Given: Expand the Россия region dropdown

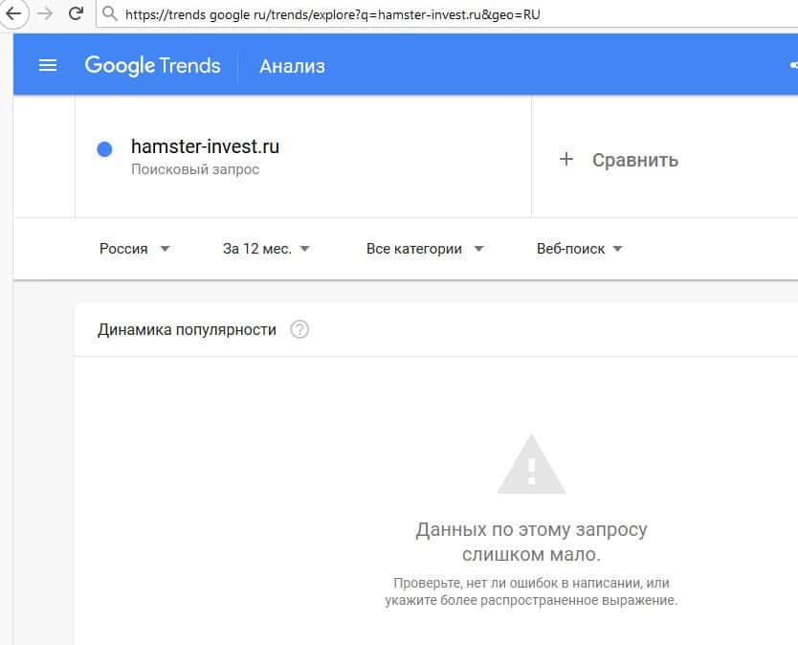Looking at the screenshot, I should point(135,249).
